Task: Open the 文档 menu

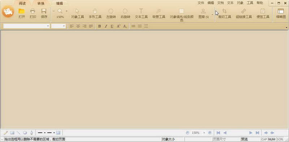Action: (x=220, y=3)
